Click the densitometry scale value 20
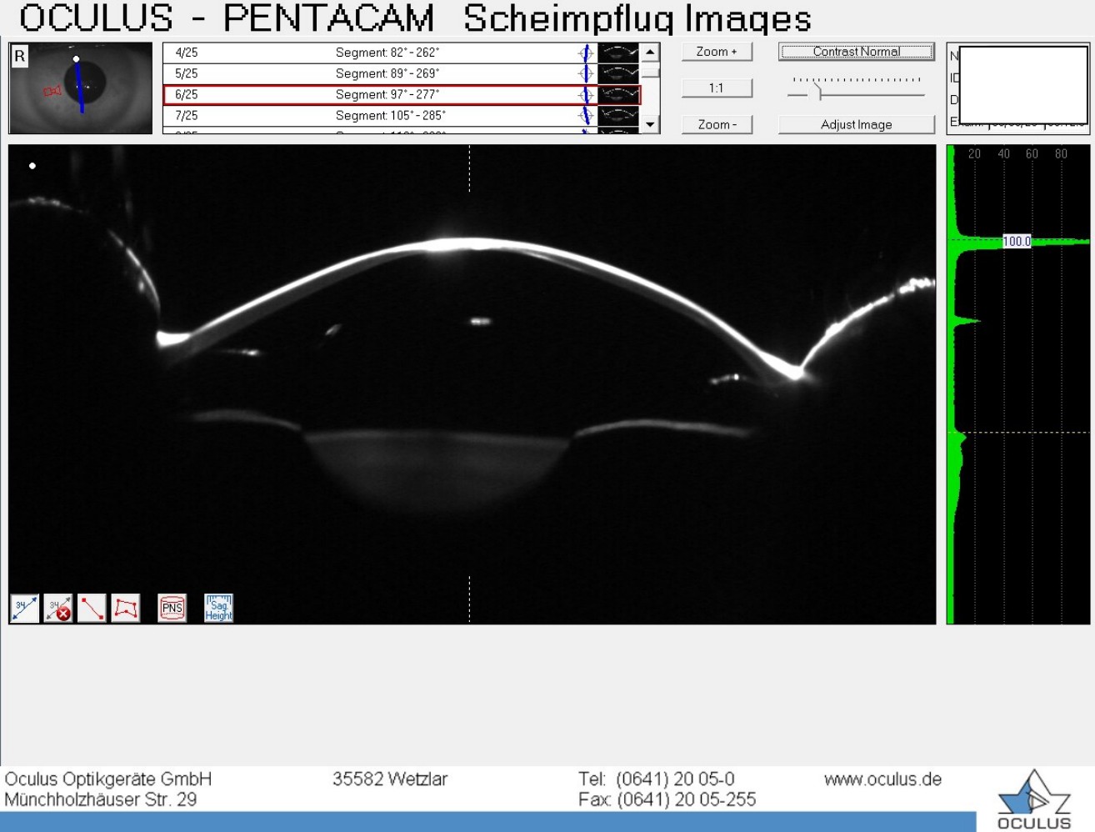 (x=974, y=153)
